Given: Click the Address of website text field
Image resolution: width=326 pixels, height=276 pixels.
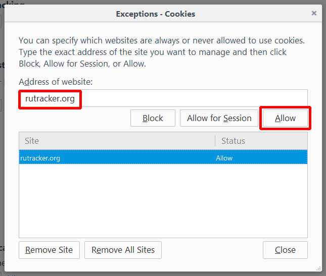Looking at the screenshot, I should tap(192, 98).
